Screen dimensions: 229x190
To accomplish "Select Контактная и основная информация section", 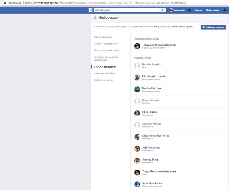I will (x=106, y=58).
